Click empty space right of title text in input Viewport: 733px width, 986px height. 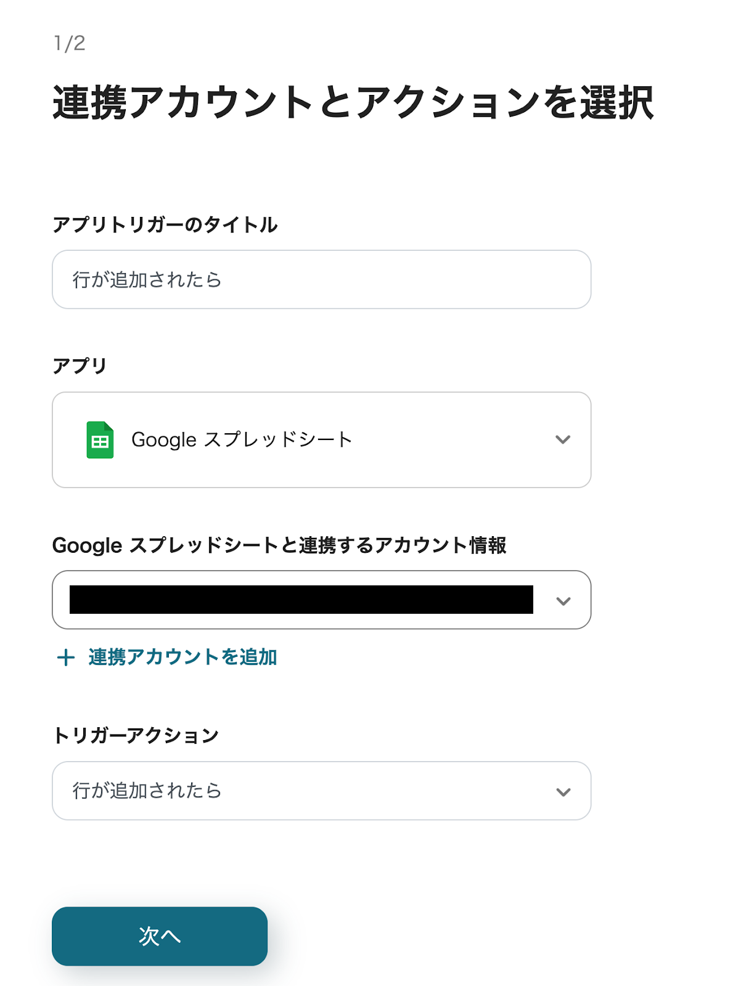point(401,280)
